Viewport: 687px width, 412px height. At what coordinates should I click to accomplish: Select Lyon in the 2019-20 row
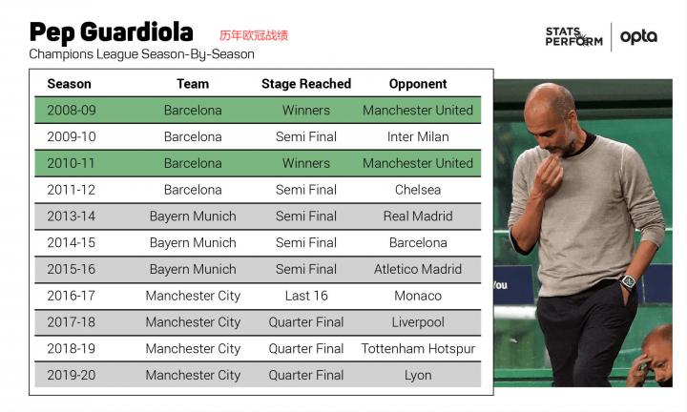click(418, 375)
